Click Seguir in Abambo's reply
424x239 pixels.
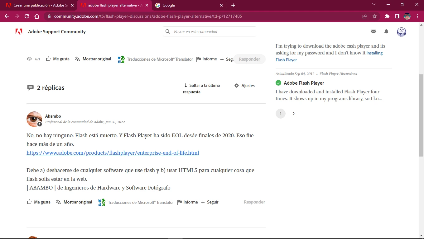tap(213, 202)
